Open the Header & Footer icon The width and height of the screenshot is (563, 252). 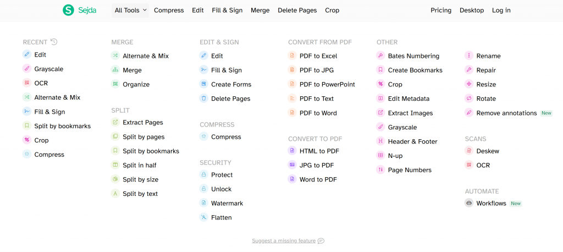coord(380,141)
